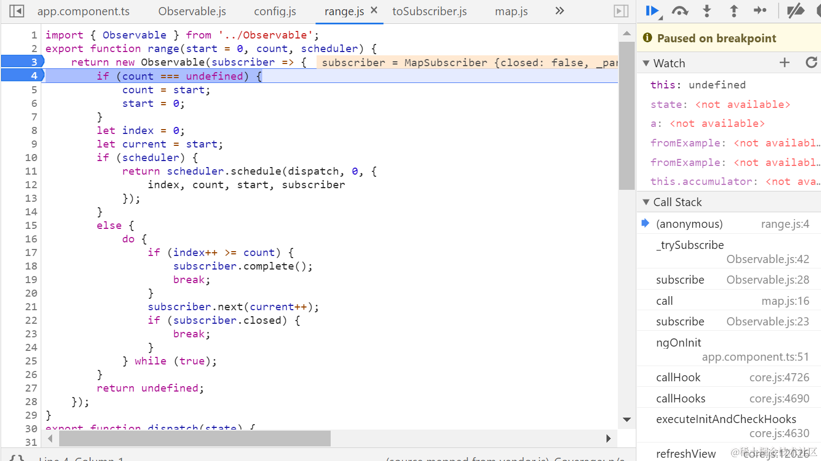
Task: Select the callHook core.js:4726 frame
Action: 729,377
